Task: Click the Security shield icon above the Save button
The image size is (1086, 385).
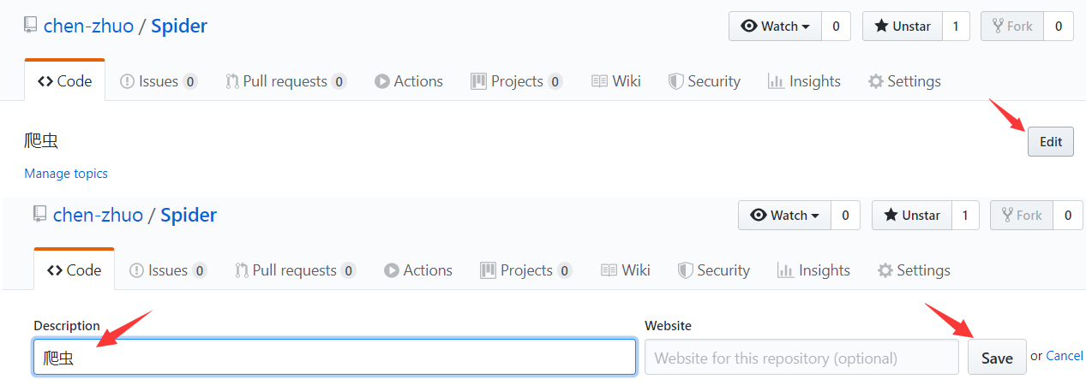Action: coord(686,271)
